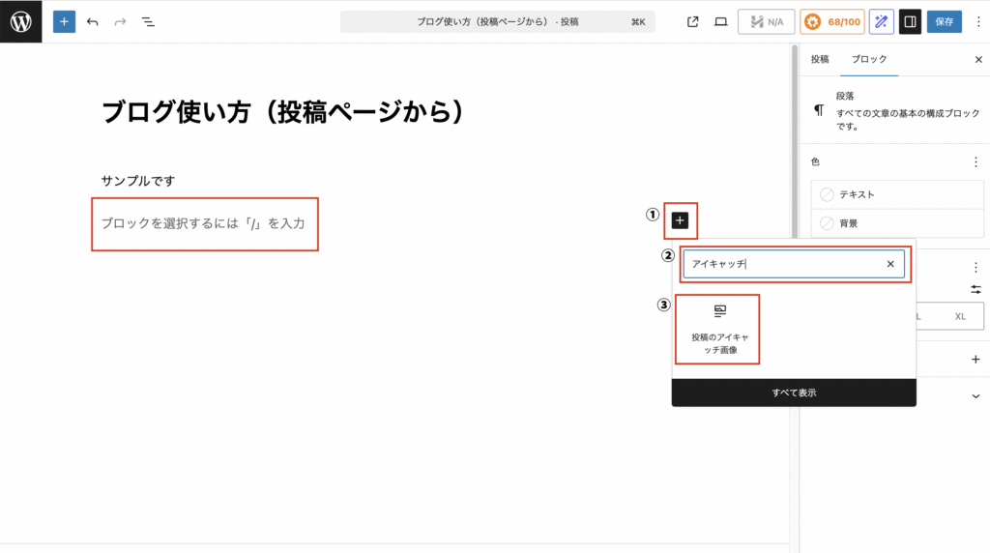This screenshot has height=553, width=990.
Task: Click the N/A score button
Action: pyautogui.click(x=766, y=21)
